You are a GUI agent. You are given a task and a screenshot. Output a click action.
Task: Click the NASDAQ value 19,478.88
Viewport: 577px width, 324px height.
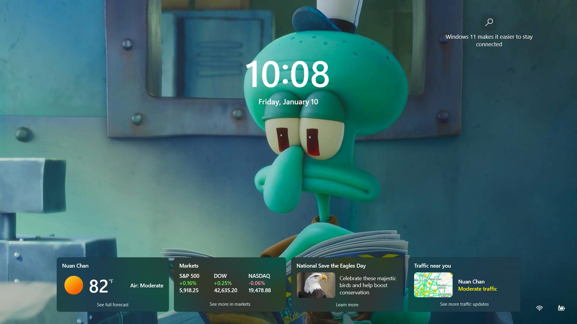click(x=260, y=290)
